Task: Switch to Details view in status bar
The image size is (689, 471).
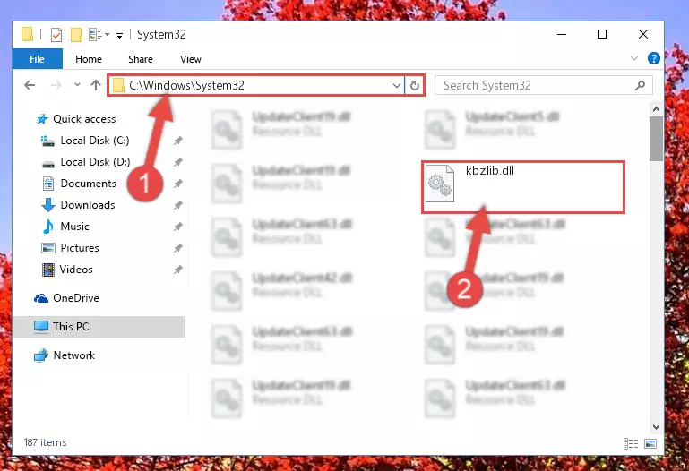Action: click(x=631, y=443)
